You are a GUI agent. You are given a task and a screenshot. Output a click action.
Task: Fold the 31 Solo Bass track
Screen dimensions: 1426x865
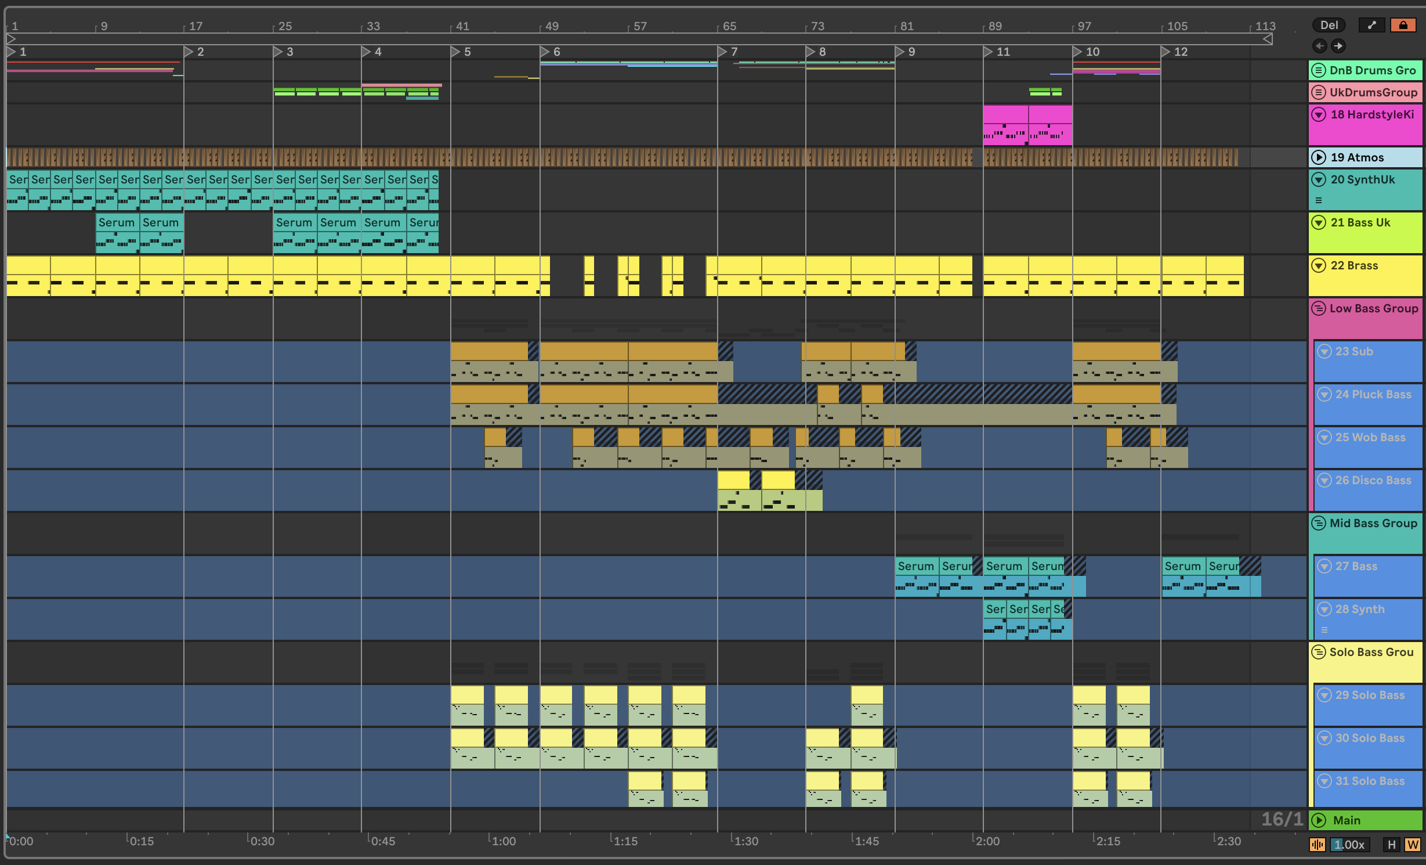[x=1324, y=781]
